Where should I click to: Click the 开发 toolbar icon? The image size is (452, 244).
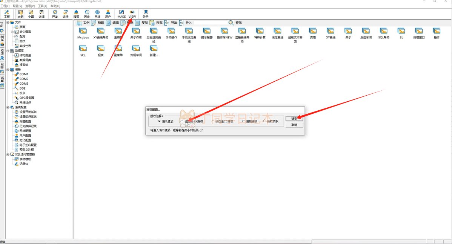[x=55, y=14]
